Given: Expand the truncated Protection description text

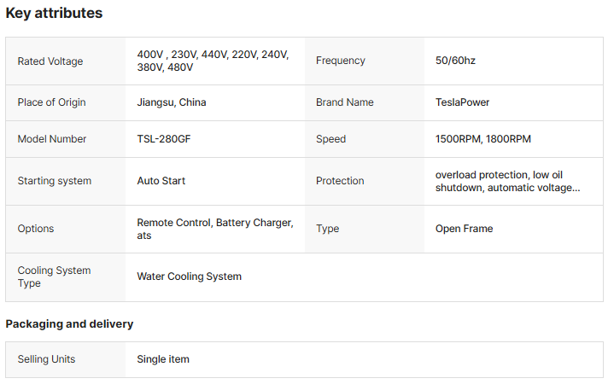Looking at the screenshot, I should pos(507,181).
